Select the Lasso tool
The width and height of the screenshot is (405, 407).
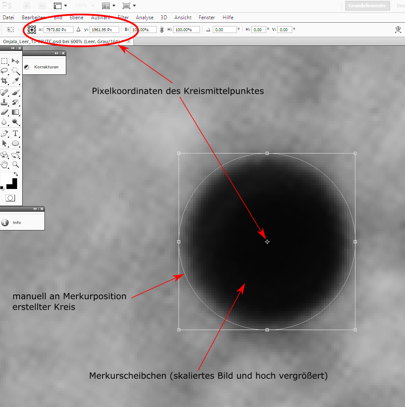5,71
